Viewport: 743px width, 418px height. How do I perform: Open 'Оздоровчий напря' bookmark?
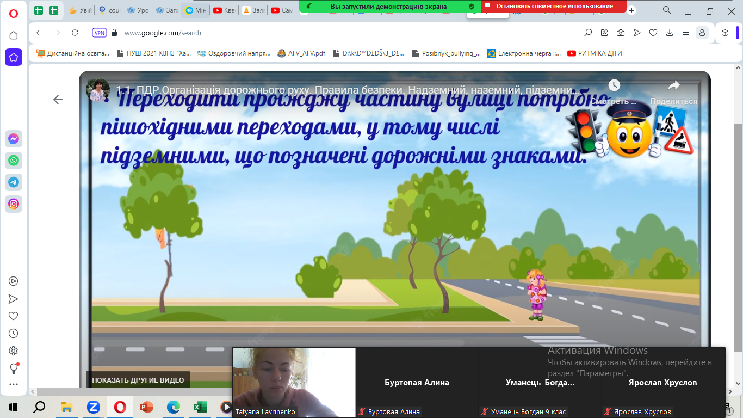pyautogui.click(x=234, y=53)
